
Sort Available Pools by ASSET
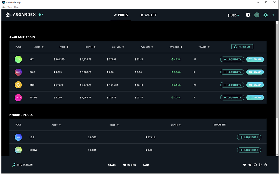39,47
